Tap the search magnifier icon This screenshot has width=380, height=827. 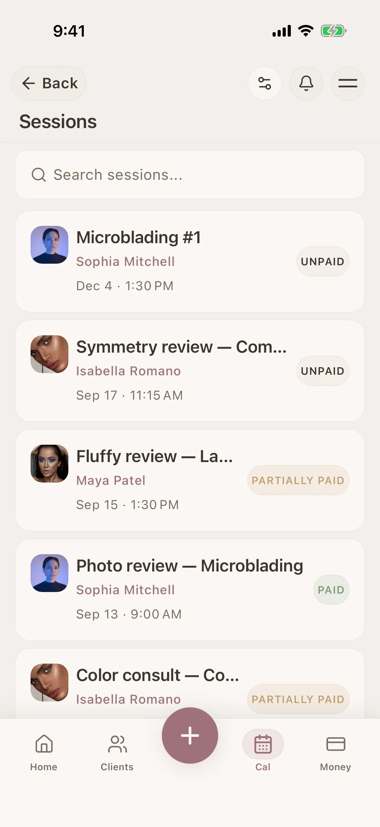[39, 175]
